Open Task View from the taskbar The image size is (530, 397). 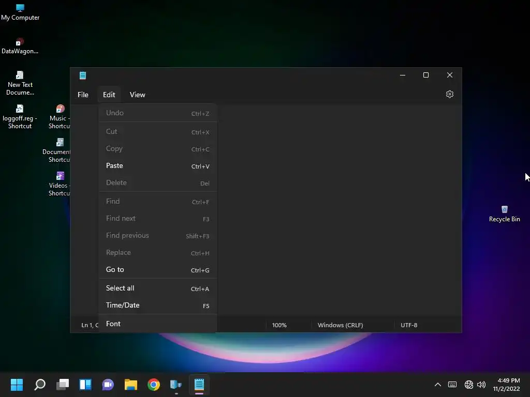pyautogui.click(x=63, y=385)
